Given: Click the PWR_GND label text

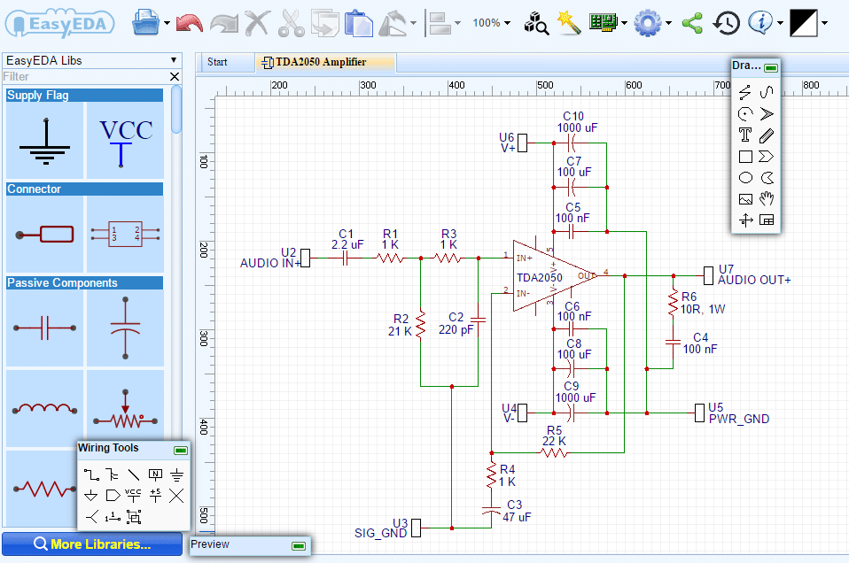Looking at the screenshot, I should (739, 419).
